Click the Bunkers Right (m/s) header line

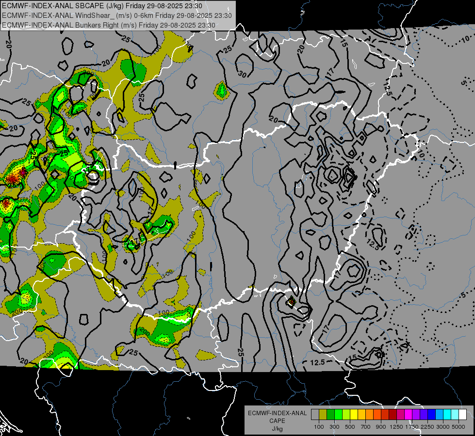[x=109, y=25]
